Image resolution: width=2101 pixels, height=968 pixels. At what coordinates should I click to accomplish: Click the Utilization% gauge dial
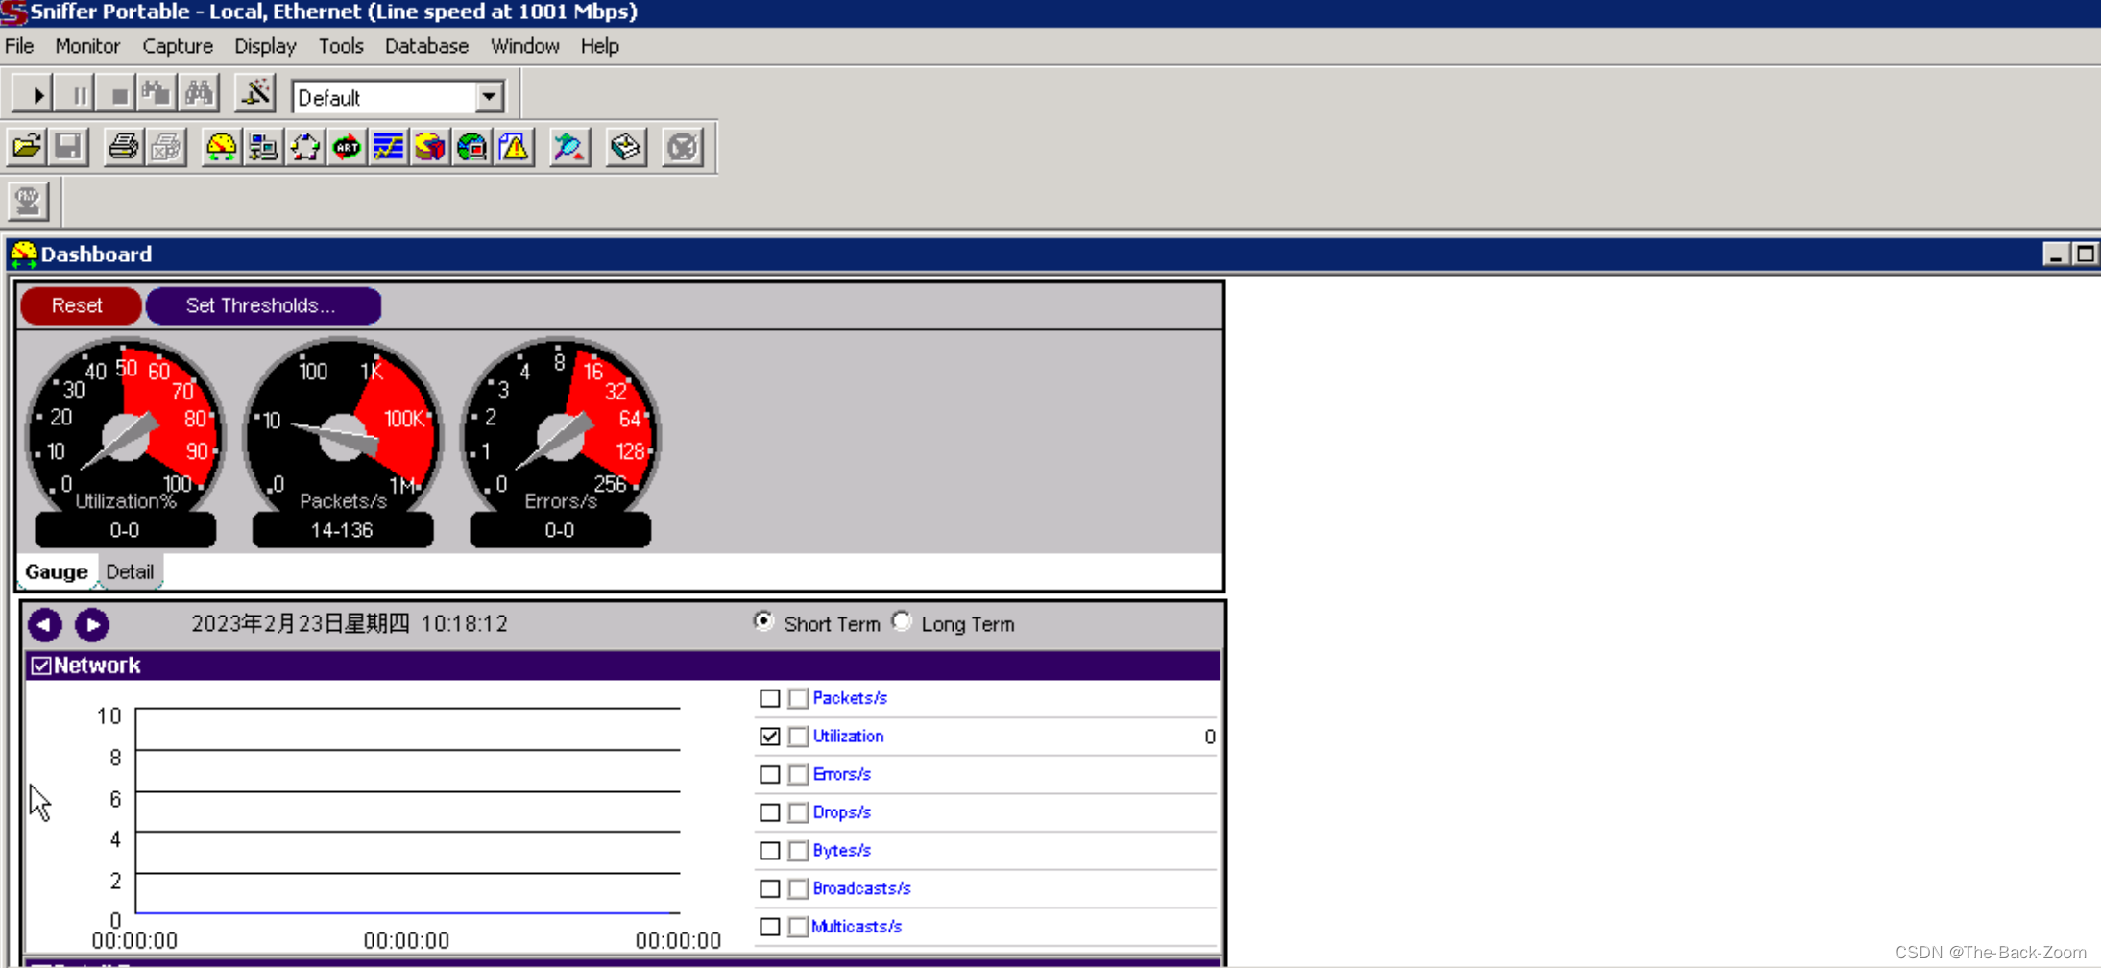125,435
